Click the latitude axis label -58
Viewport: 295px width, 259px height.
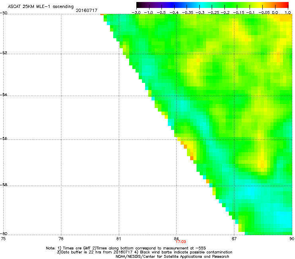4,185
